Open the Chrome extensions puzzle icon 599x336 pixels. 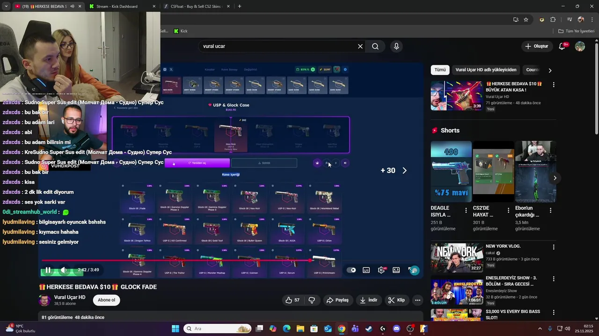tap(553, 20)
